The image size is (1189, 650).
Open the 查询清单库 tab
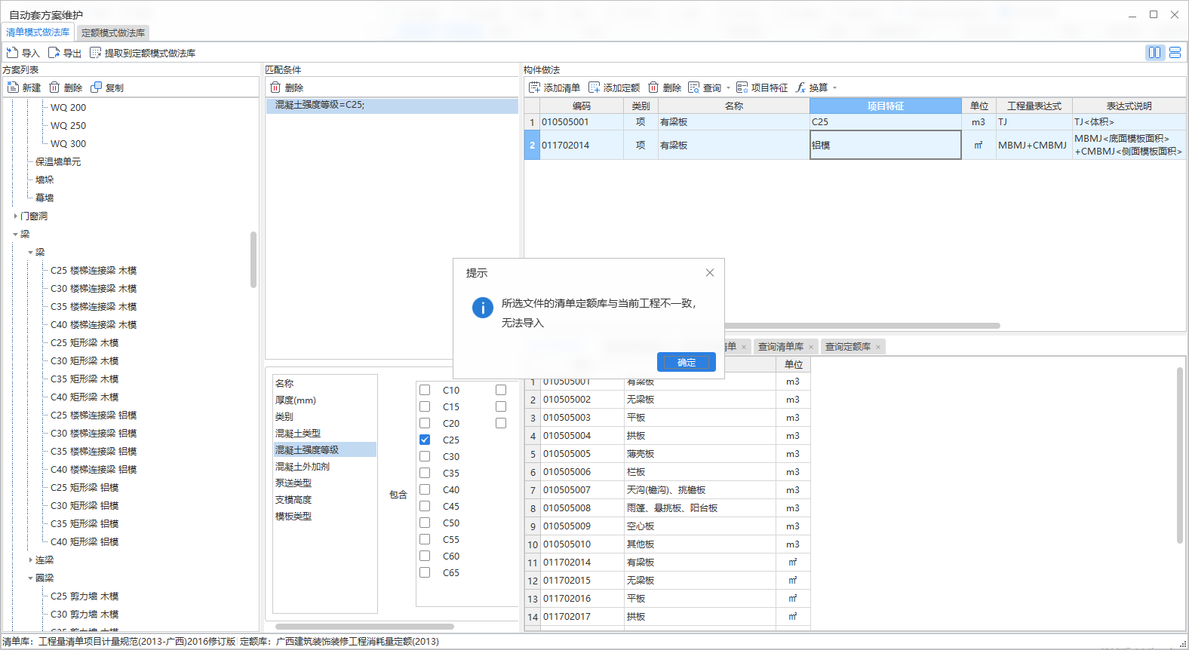click(x=781, y=347)
